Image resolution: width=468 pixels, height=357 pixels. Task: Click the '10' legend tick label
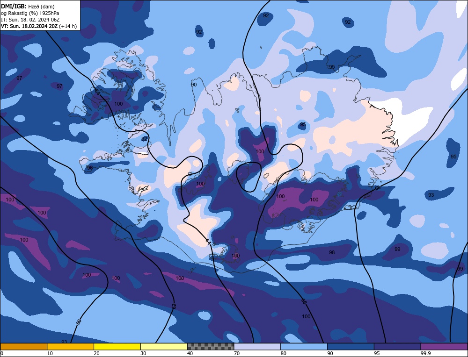click(x=50, y=353)
